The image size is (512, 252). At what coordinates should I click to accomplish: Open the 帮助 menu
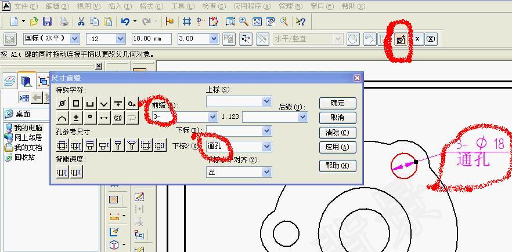pyautogui.click(x=354, y=6)
